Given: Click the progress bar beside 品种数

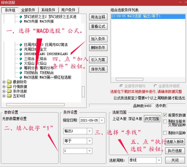Looking at the screenshot, I should click(110, 106).
